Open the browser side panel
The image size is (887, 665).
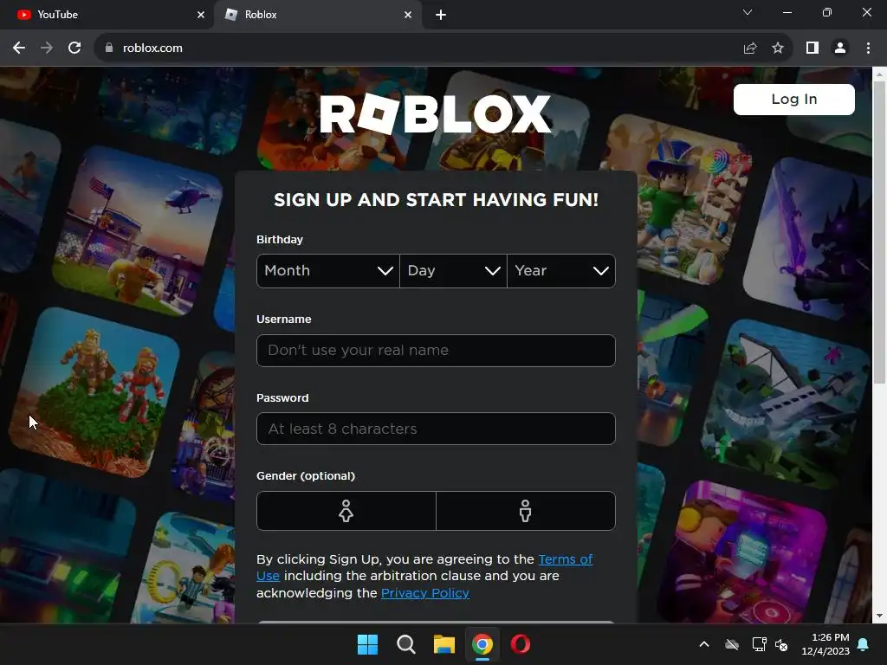pyautogui.click(x=813, y=48)
